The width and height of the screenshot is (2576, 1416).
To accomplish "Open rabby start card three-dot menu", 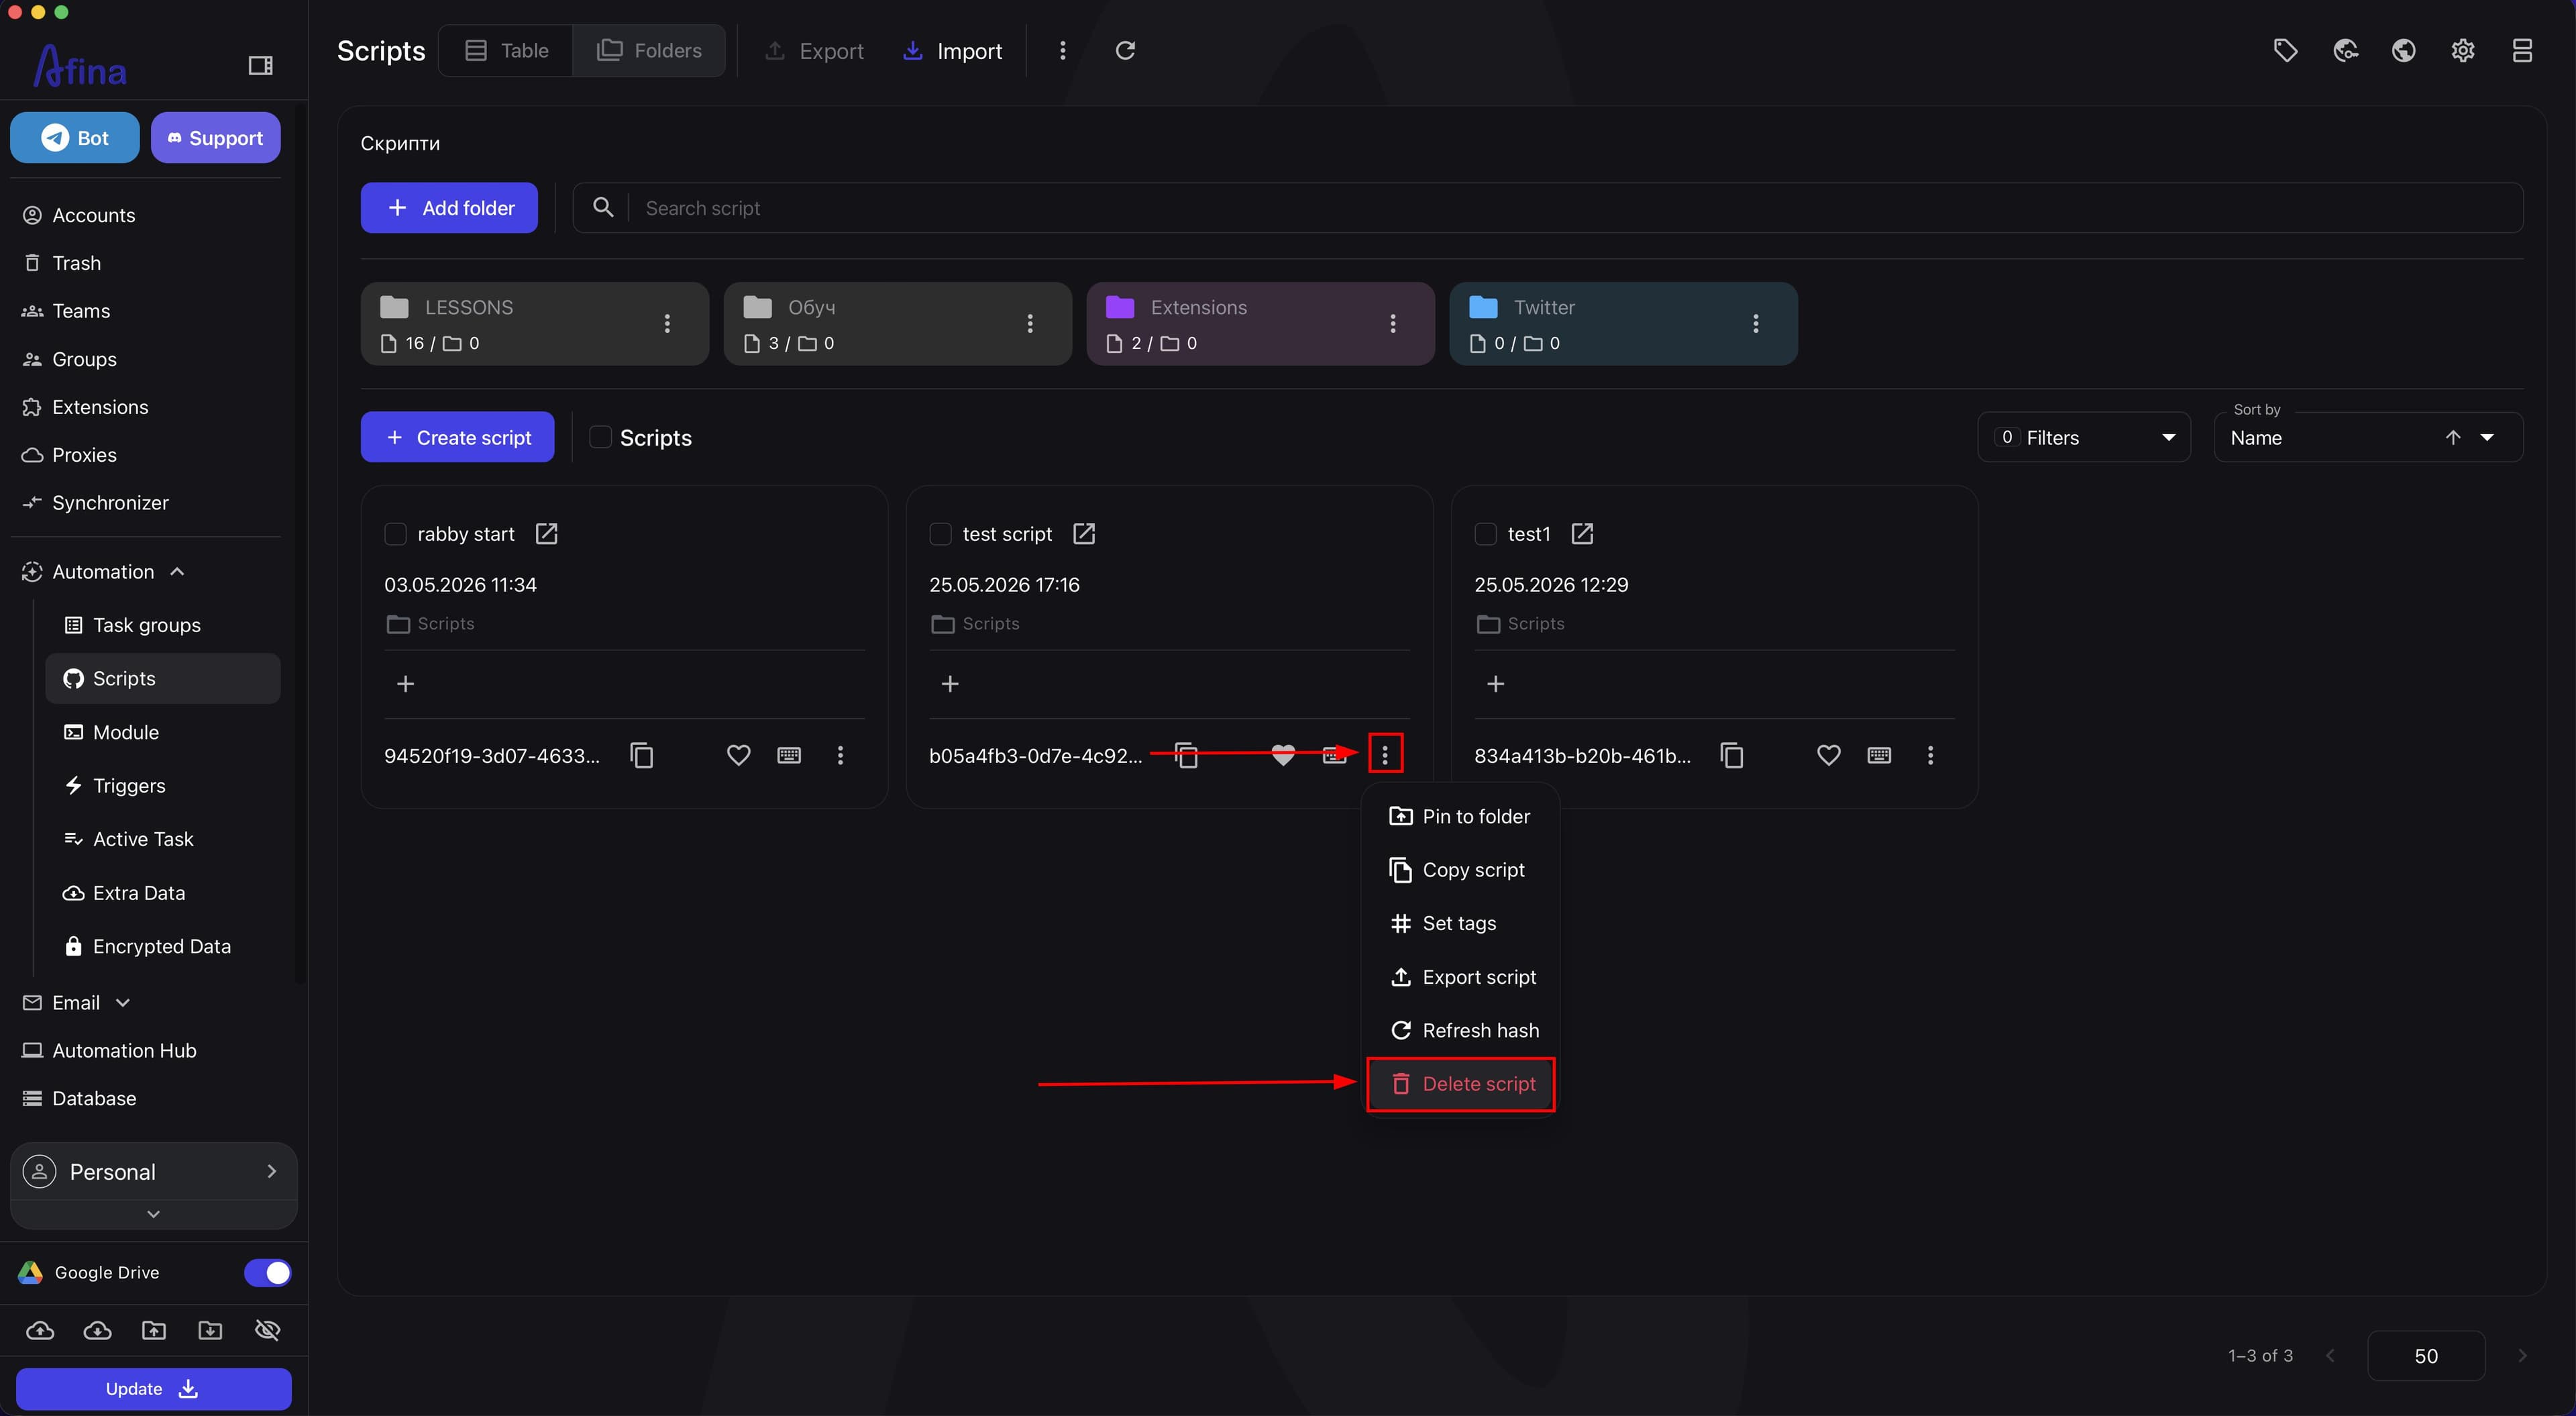I will click(840, 756).
